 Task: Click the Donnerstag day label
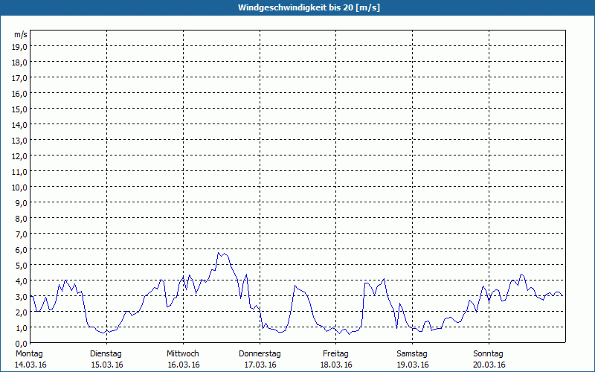[x=260, y=354]
